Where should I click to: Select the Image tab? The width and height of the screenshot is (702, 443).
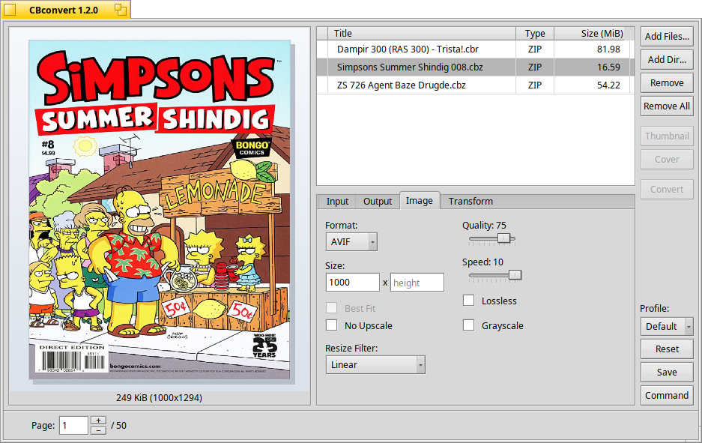click(x=419, y=201)
